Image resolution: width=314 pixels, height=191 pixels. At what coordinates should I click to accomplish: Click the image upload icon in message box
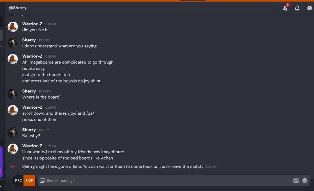pyautogui.click(x=42, y=181)
